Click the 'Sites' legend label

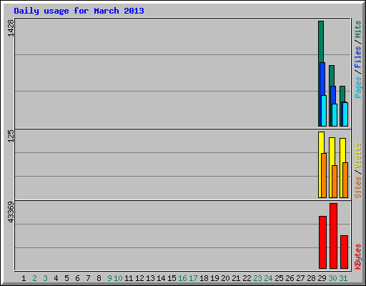357,187
